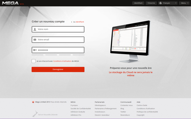Open Société de Confidentialité link
The image size is (191, 119).
pyautogui.click(x=81, y=108)
